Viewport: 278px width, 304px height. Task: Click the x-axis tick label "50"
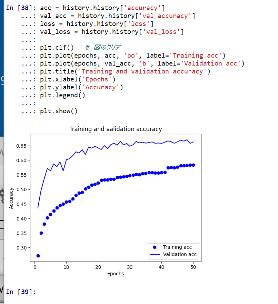(x=193, y=267)
